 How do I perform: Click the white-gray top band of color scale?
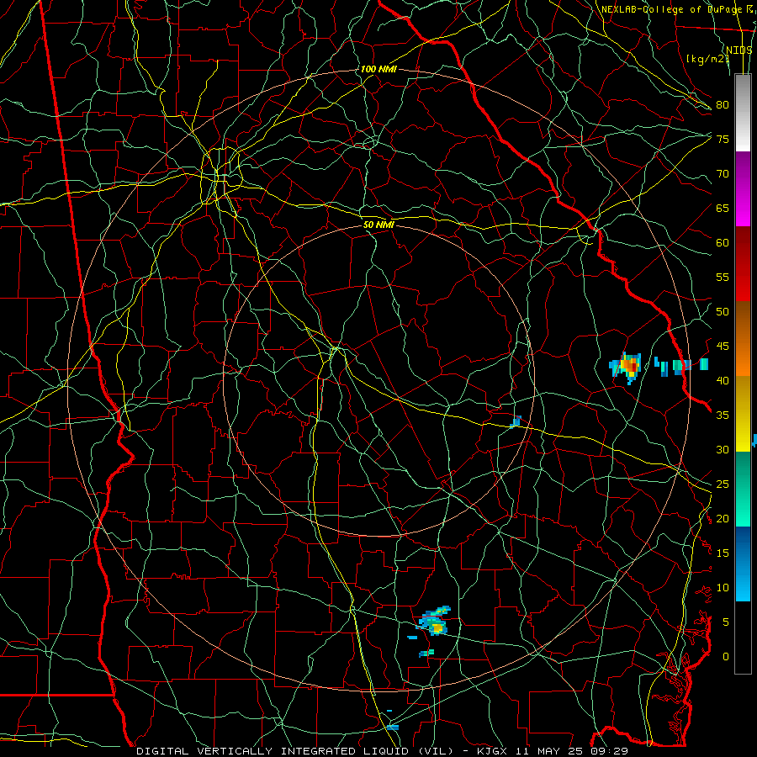pyautogui.click(x=743, y=114)
